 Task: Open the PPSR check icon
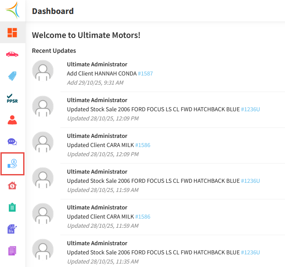(12, 98)
